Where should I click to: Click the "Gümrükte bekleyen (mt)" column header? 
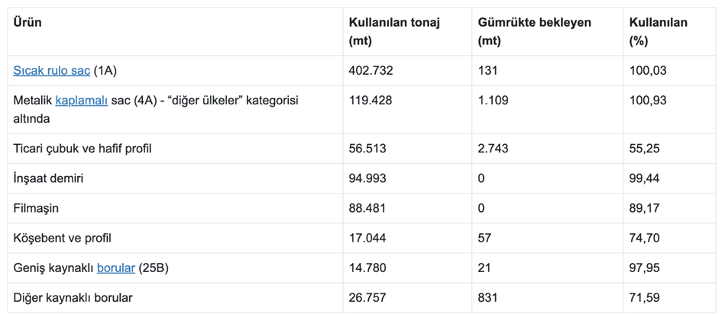pos(534,31)
